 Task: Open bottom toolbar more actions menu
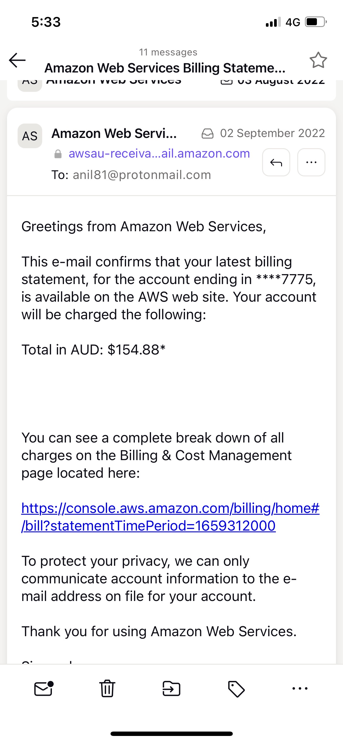point(300,688)
